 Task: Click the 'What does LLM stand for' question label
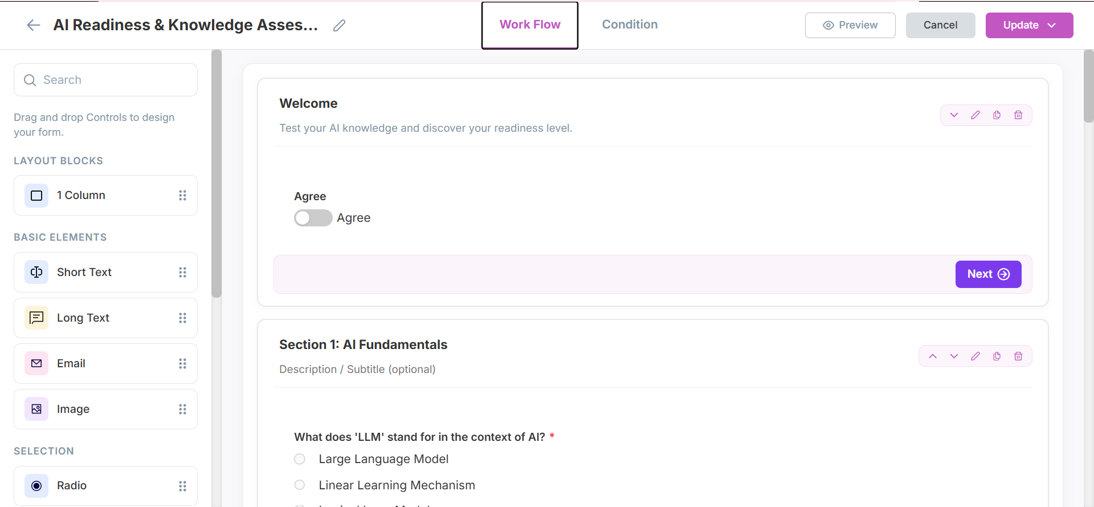point(419,437)
